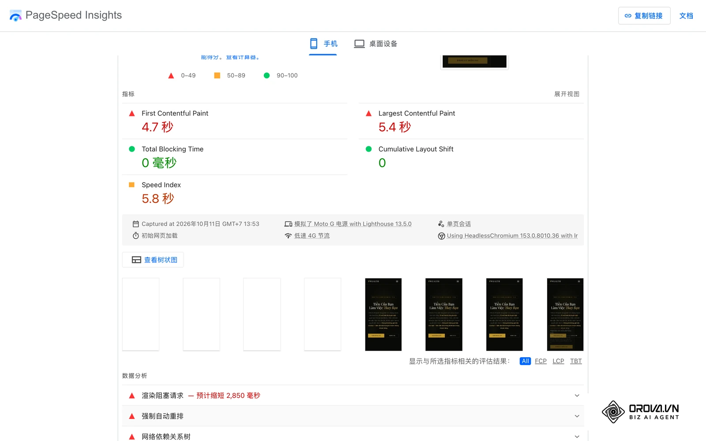The width and height of the screenshot is (706, 441).
Task: Select the 5.8 秒 Speed Index value
Action: click(158, 198)
